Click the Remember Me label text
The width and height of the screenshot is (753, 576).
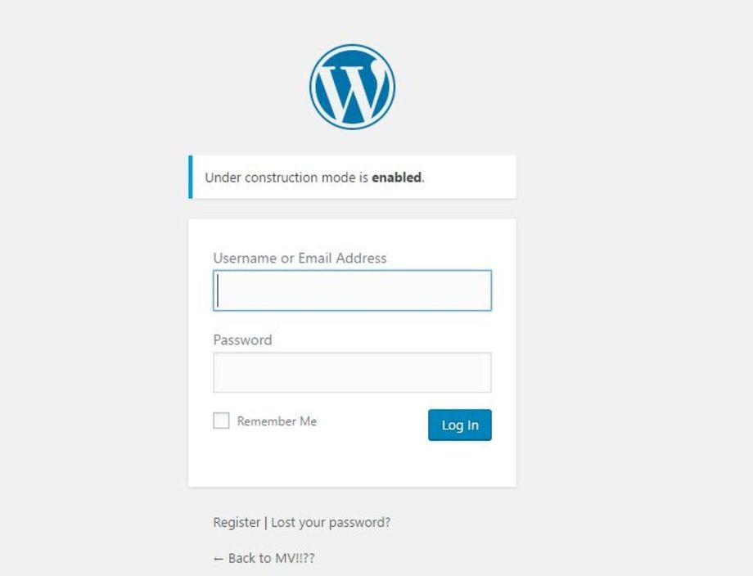[277, 421]
